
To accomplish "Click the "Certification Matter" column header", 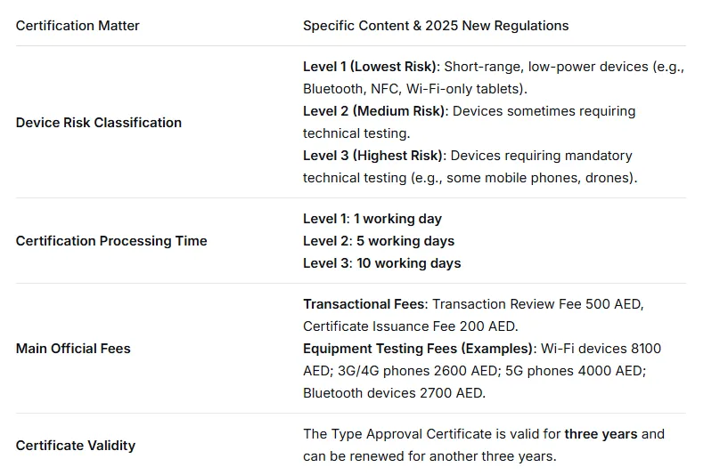I will (x=78, y=26).
